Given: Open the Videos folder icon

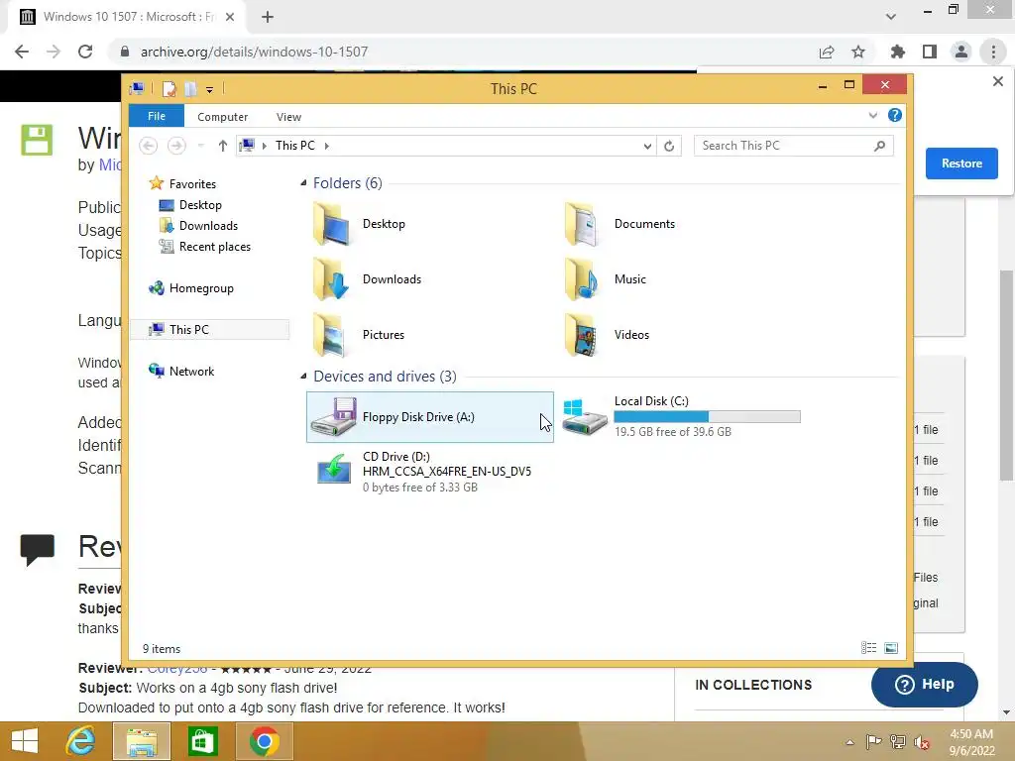Looking at the screenshot, I should pos(583,335).
